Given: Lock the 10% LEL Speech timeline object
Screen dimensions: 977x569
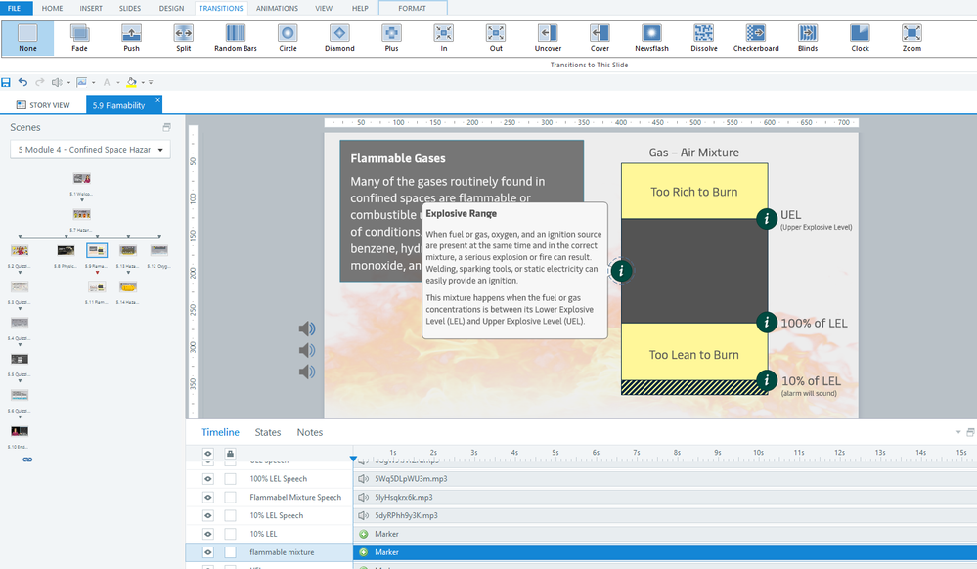Looking at the screenshot, I should (230, 515).
